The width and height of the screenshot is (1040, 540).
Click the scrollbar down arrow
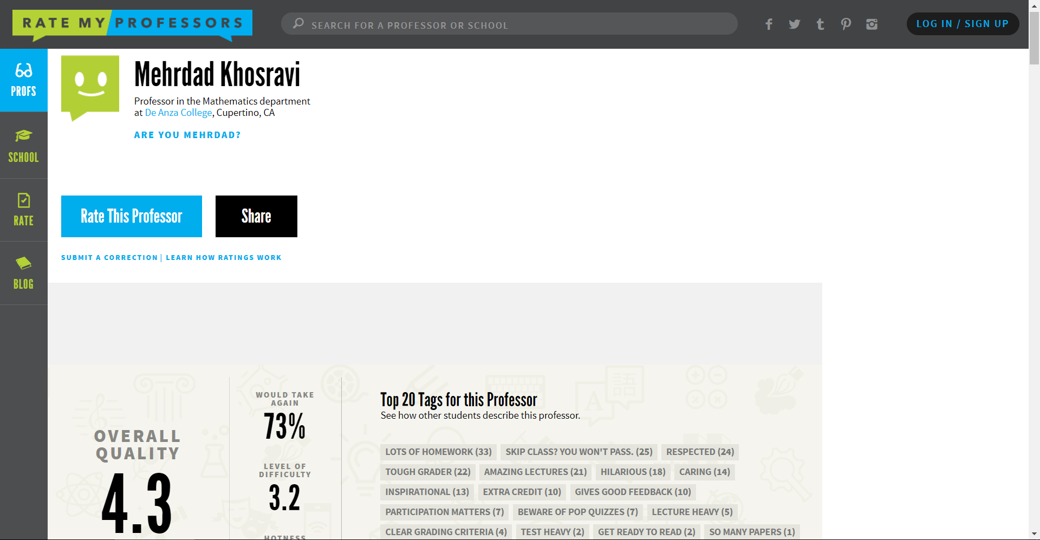1034,535
